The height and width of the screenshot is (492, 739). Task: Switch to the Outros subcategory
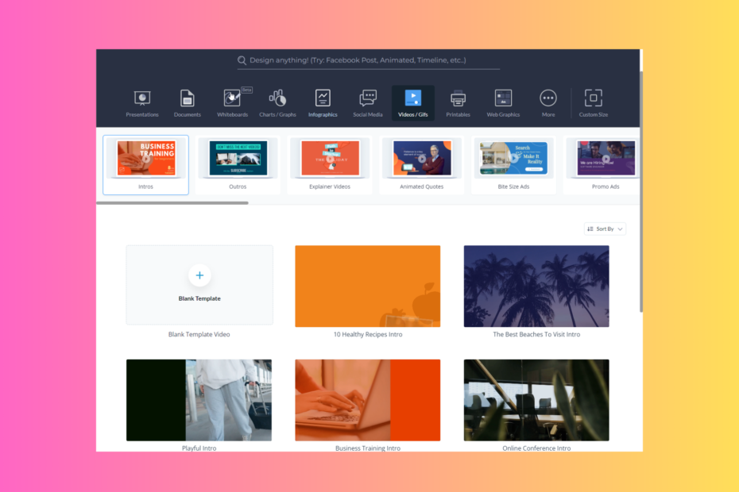238,165
